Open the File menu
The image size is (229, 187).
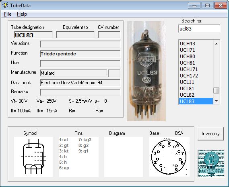pyautogui.click(x=8, y=14)
